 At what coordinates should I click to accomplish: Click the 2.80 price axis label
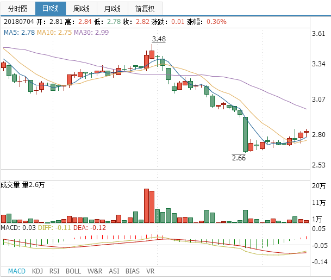(318, 134)
